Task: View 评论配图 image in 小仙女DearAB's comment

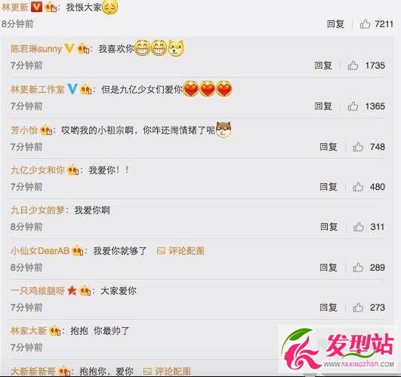Action: pyautogui.click(x=180, y=251)
